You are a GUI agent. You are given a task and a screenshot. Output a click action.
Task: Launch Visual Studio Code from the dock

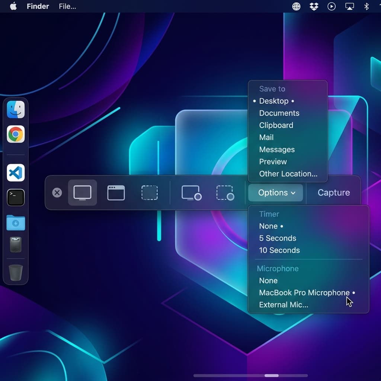(x=15, y=172)
